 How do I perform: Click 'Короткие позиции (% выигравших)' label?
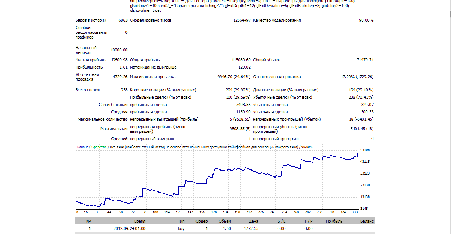point(163,90)
